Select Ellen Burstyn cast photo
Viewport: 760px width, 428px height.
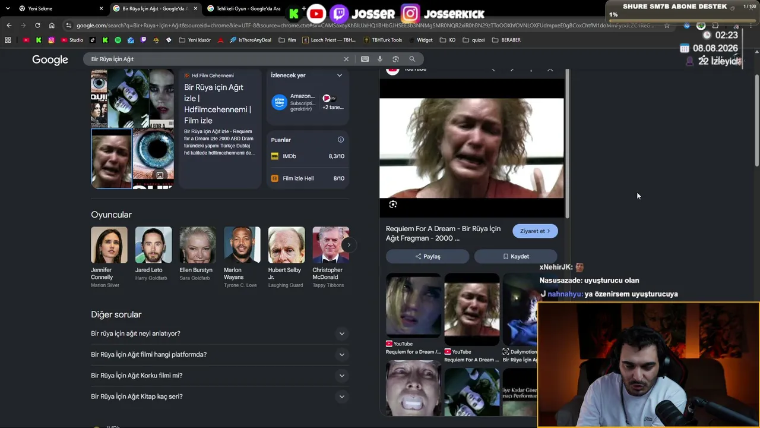click(x=198, y=245)
